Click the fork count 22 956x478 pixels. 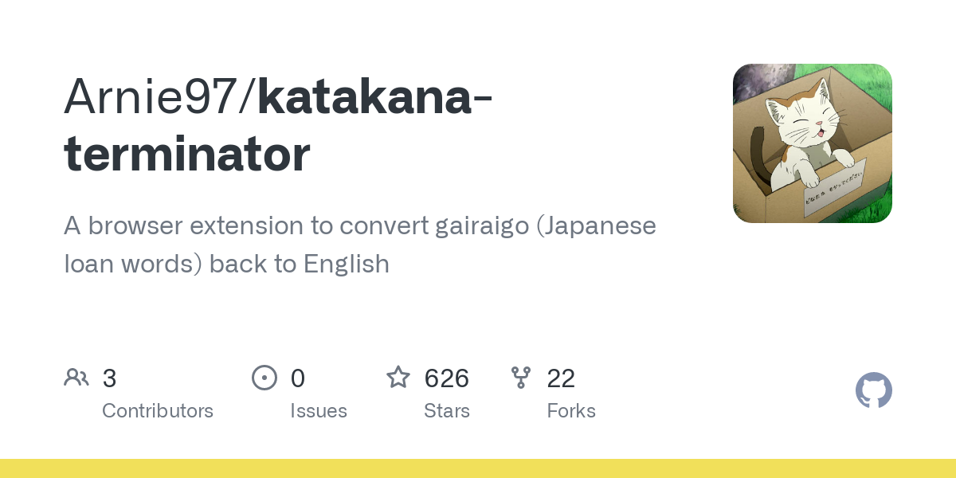tap(561, 378)
